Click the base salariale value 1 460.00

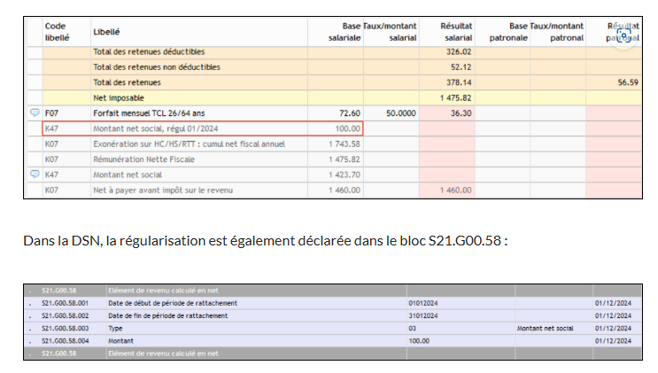[x=344, y=190]
